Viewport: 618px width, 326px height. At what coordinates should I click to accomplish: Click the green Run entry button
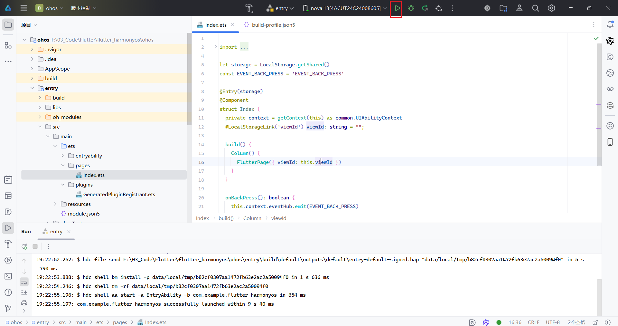[x=397, y=8]
